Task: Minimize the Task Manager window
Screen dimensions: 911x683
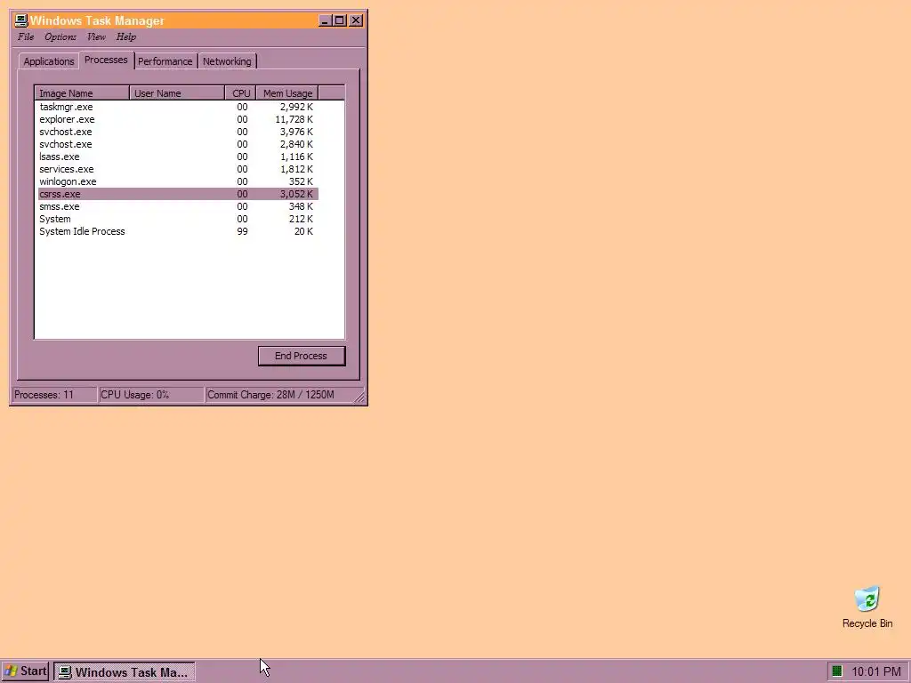Action: (x=325, y=20)
